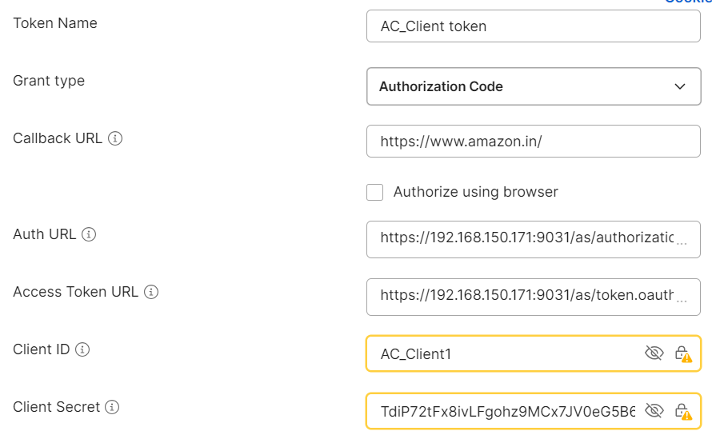
Task: Click the Client ID info icon
Action: [x=82, y=349]
